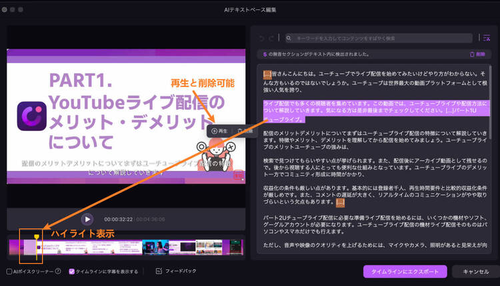
Task: Click the multi-image grid frame in the filmstrip
Action: (x=209, y=247)
